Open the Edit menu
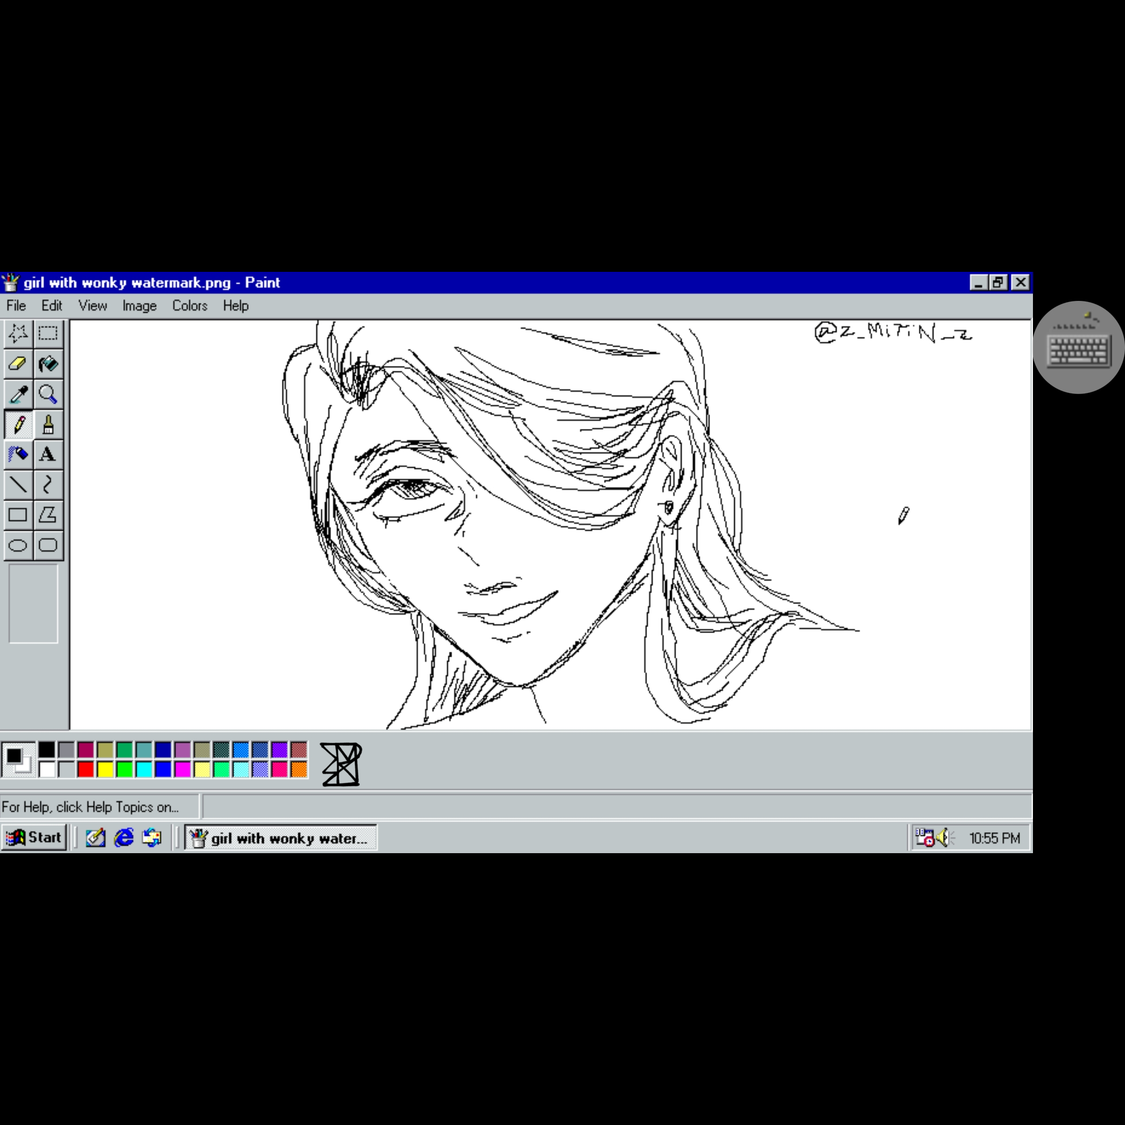This screenshot has height=1125, width=1125. click(52, 306)
